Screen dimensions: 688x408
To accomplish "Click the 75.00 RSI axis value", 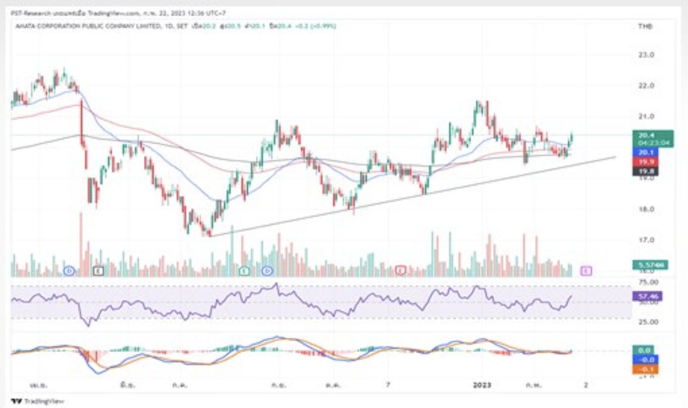I will pos(647,282).
